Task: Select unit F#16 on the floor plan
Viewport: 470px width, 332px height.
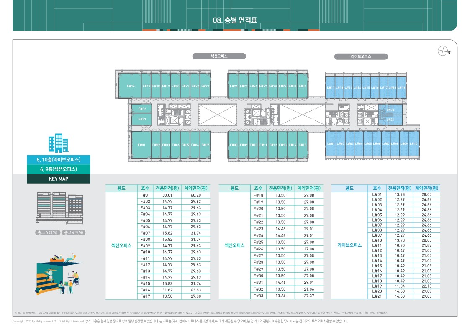Action: [131, 86]
